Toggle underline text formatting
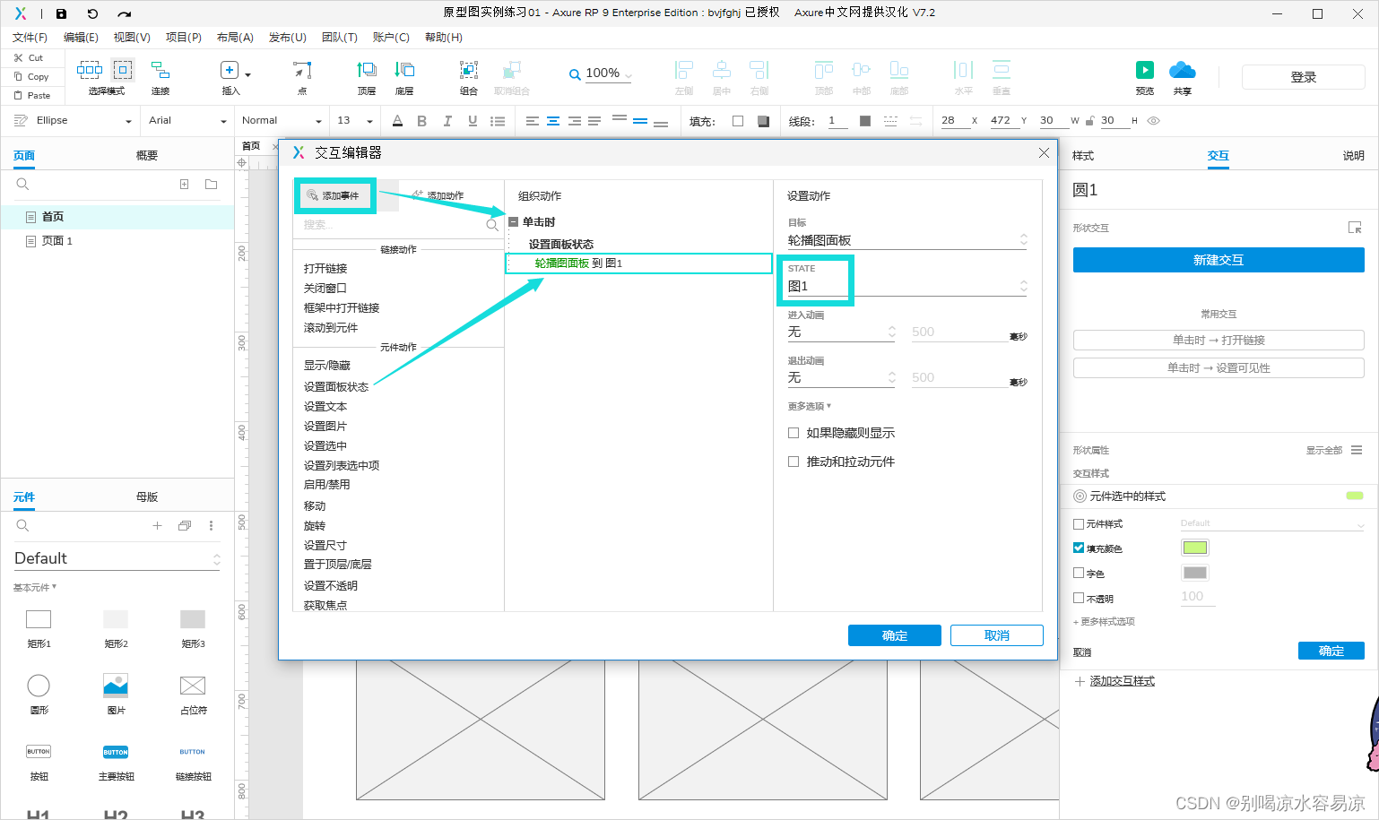The width and height of the screenshot is (1379, 820). coord(473,121)
